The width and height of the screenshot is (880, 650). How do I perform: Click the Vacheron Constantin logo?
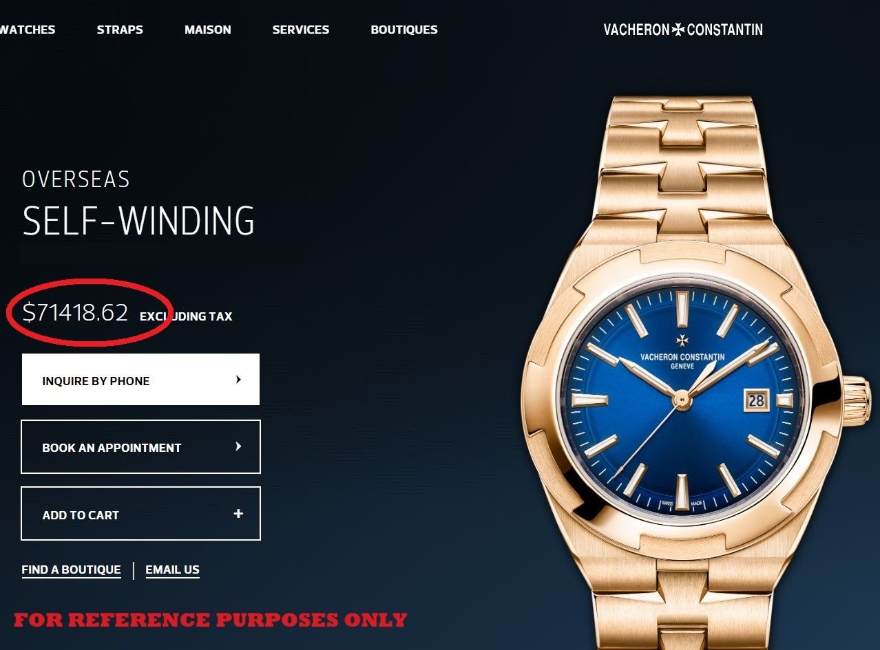pyautogui.click(x=683, y=30)
